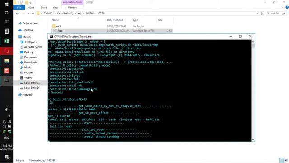Switch Explorer to details view icon

point(281,160)
